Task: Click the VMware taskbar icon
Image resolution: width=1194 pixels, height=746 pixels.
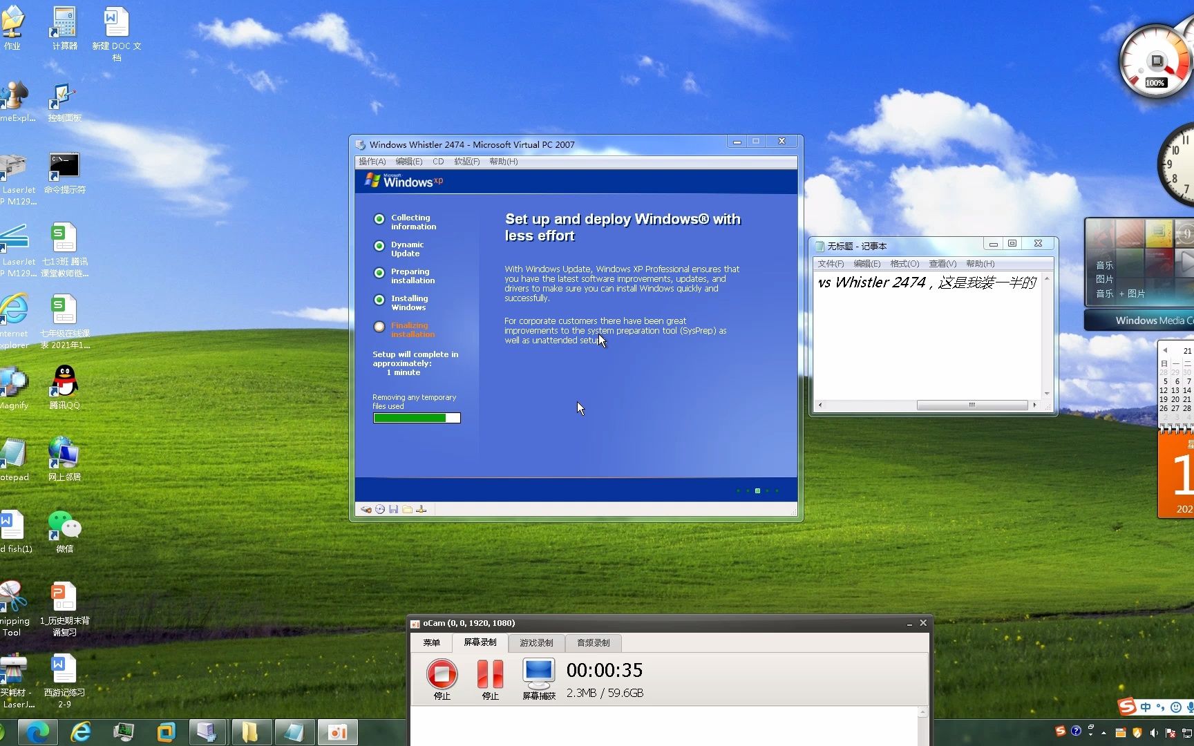Action: [x=166, y=732]
